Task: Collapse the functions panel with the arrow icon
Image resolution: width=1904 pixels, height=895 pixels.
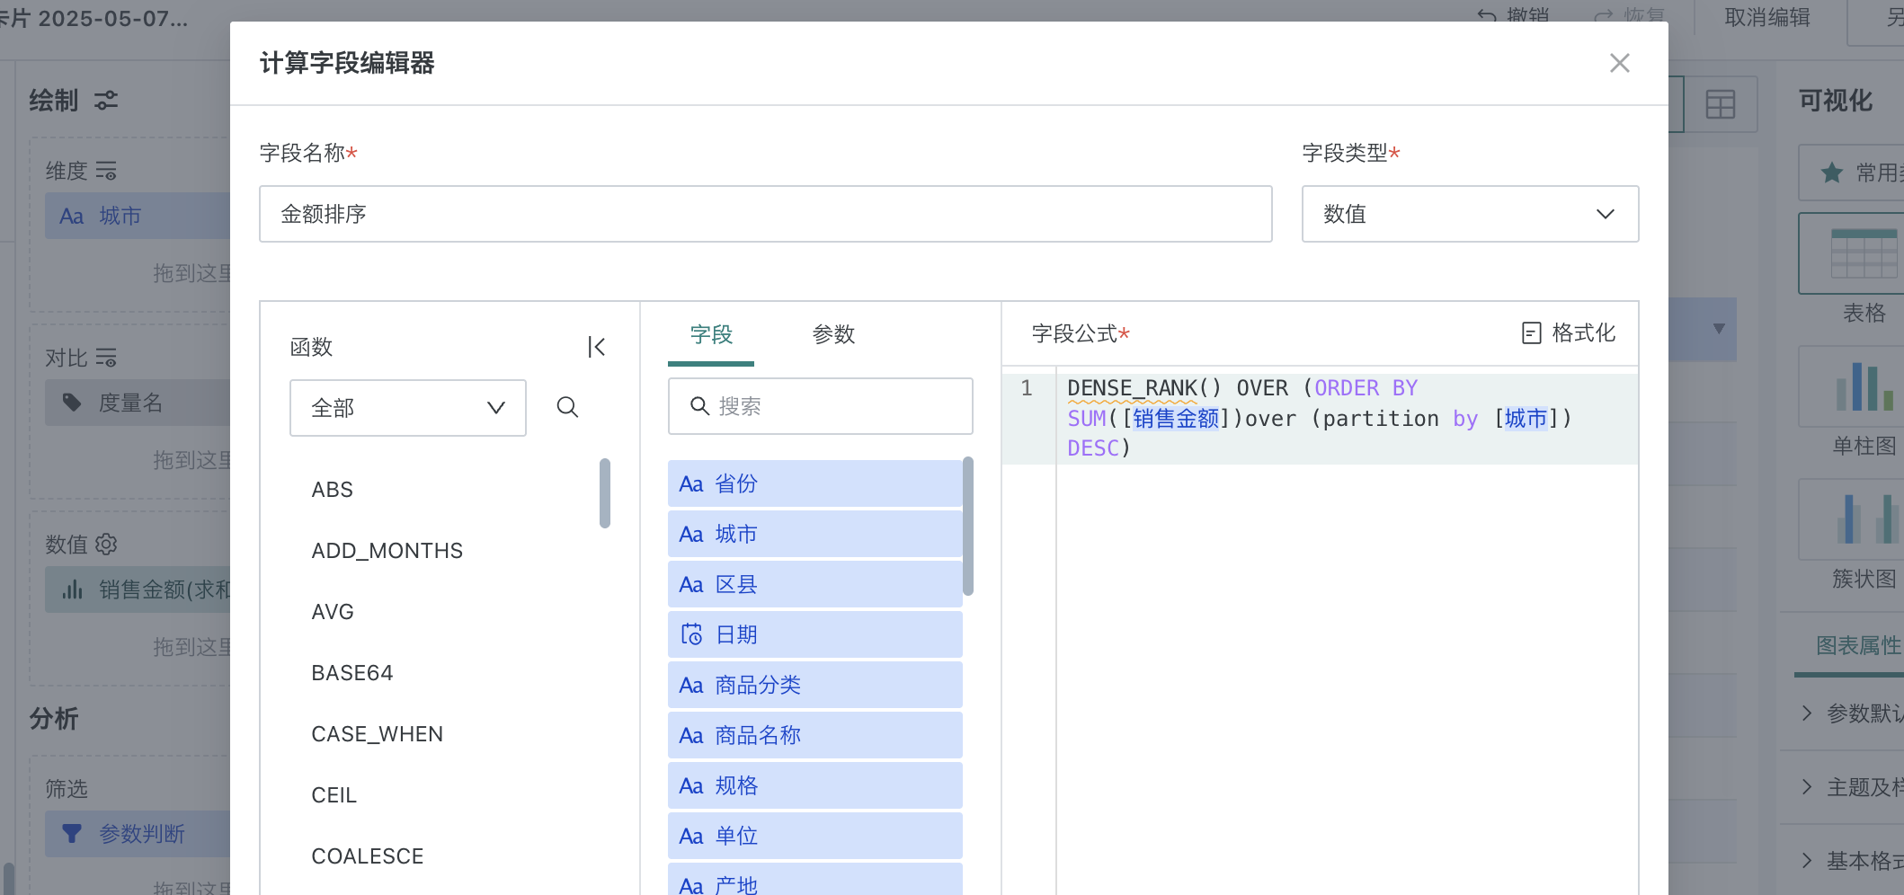Action: [x=596, y=347]
